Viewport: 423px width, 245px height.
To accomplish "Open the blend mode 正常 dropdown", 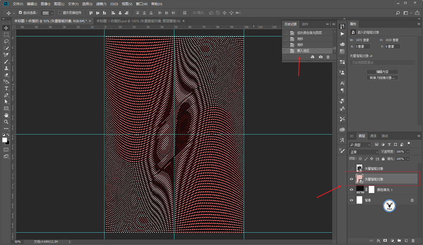I will point(364,152).
